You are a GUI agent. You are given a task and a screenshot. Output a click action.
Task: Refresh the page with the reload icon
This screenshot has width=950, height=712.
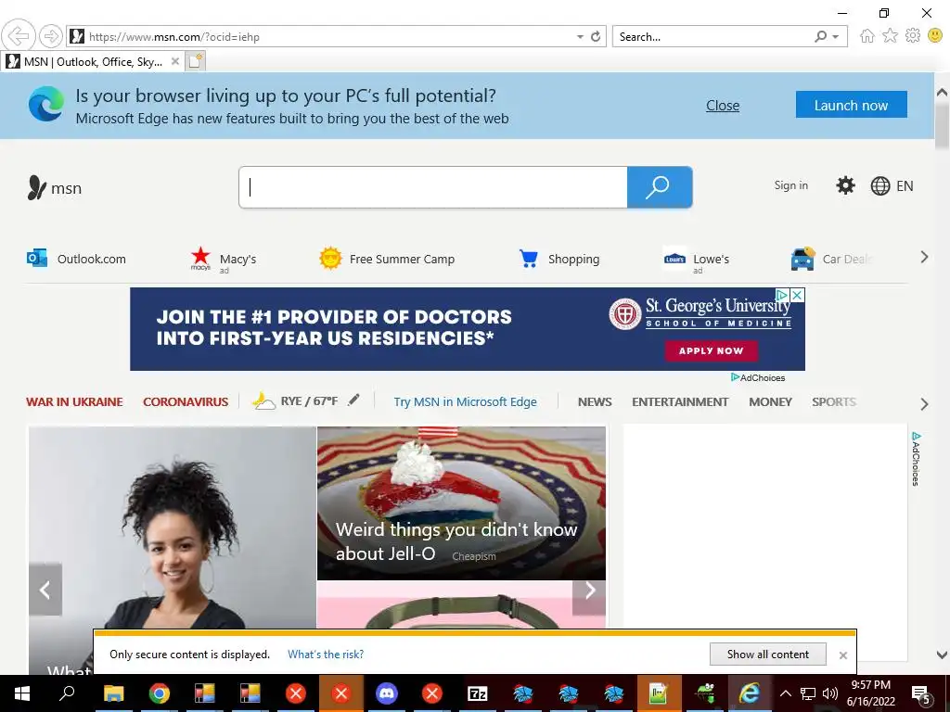click(596, 36)
